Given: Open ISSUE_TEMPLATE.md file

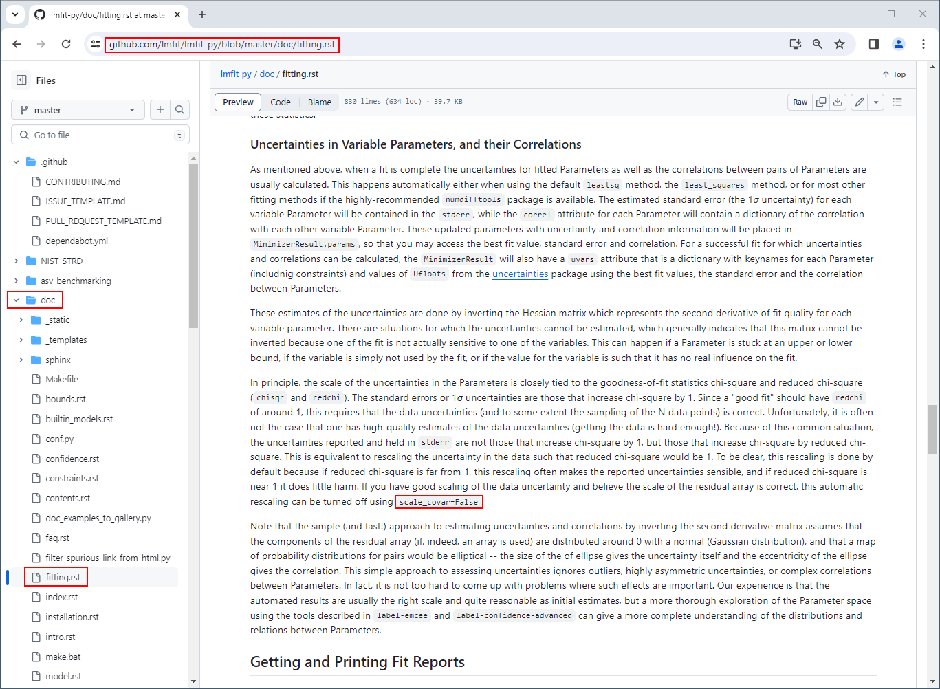Looking at the screenshot, I should [x=85, y=201].
